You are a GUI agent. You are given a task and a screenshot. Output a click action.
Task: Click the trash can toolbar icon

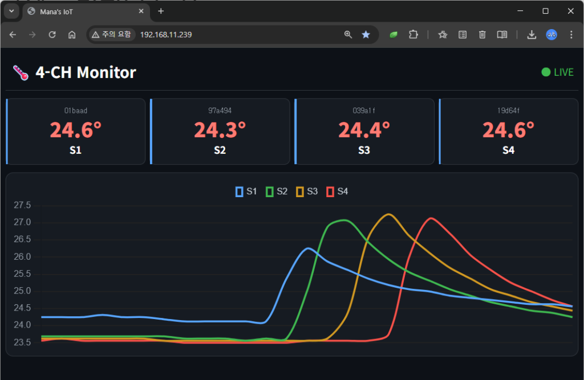point(482,35)
